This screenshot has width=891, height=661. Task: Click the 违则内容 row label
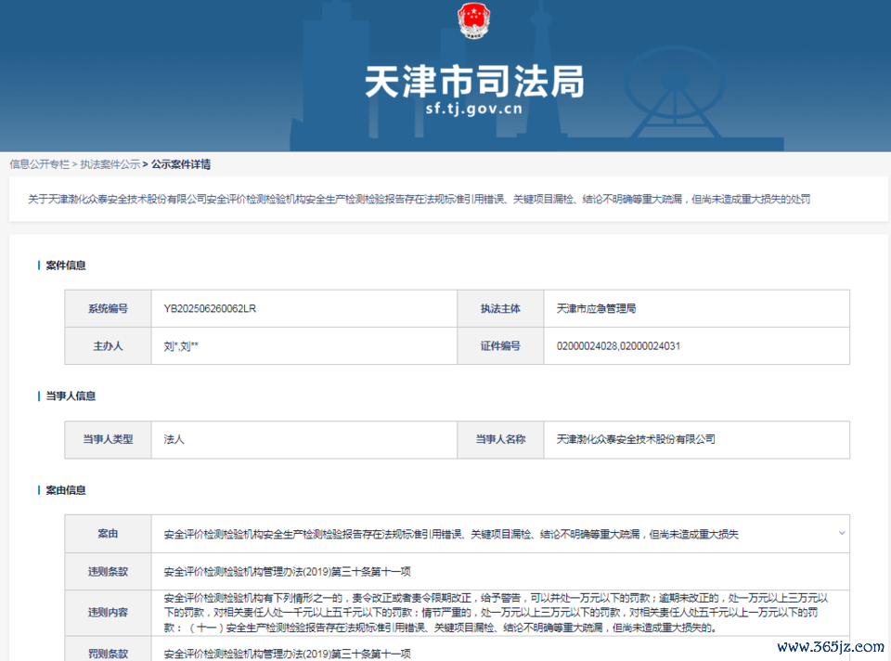pos(108,613)
